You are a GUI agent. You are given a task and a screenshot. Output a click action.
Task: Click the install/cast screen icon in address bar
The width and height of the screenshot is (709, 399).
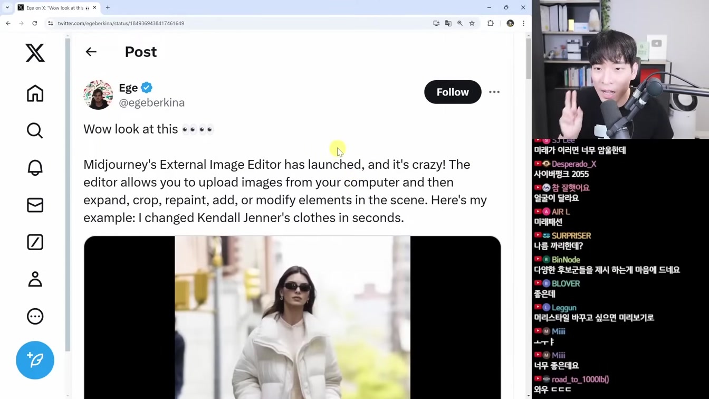pyautogui.click(x=436, y=23)
